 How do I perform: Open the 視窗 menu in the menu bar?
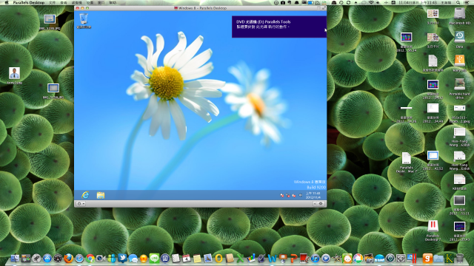click(101, 2)
